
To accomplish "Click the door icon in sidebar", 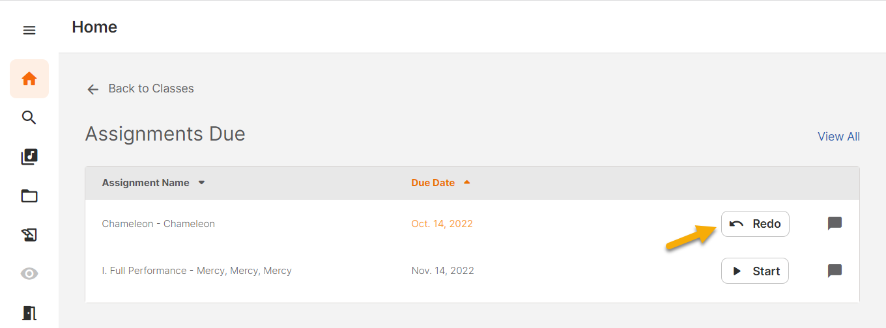I will 29,313.
